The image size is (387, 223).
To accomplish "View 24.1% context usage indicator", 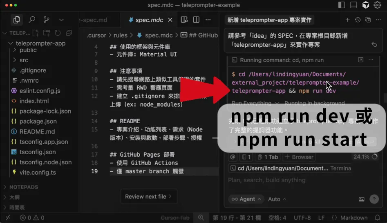I will (x=365, y=157).
